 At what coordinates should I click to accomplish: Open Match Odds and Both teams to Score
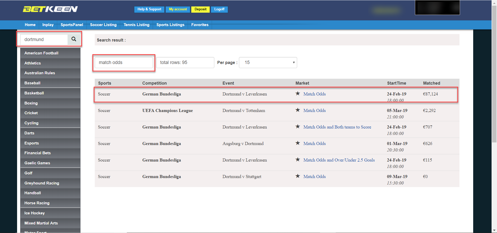click(337, 127)
